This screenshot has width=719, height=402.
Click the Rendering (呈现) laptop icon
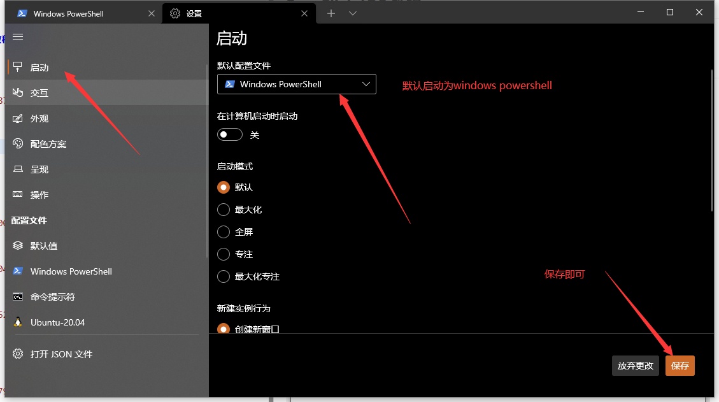(18, 169)
